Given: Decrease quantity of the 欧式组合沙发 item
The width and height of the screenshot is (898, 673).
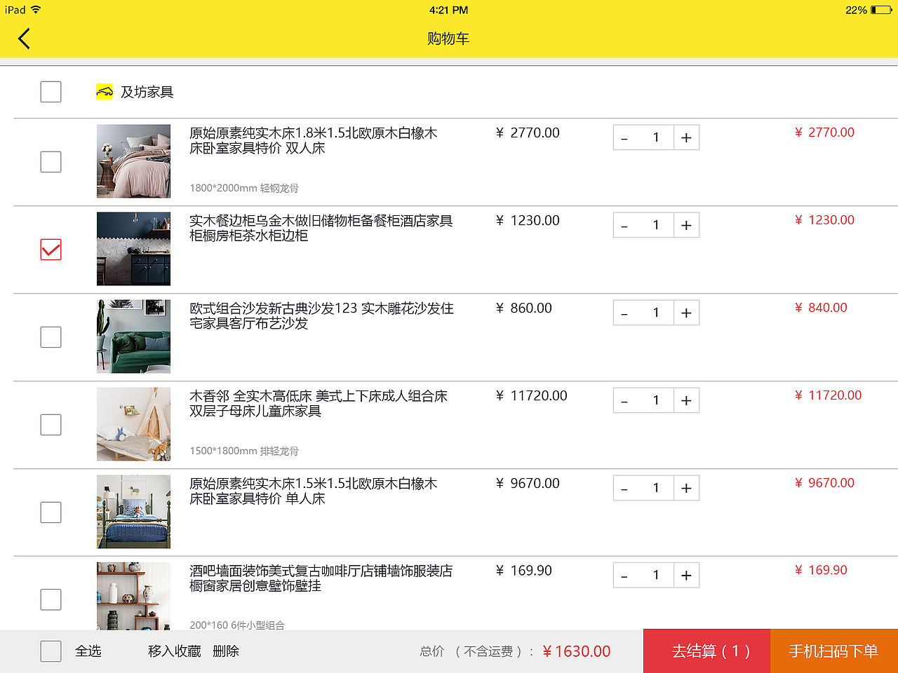Looking at the screenshot, I should pyautogui.click(x=625, y=313).
